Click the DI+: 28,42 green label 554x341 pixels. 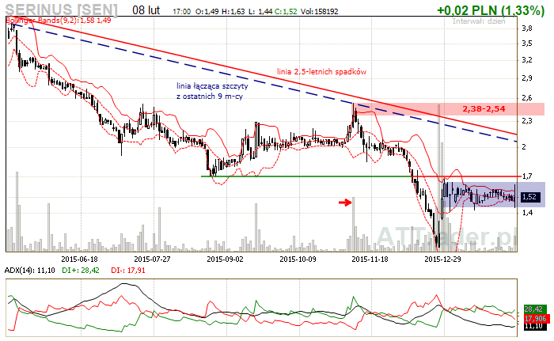point(81,271)
